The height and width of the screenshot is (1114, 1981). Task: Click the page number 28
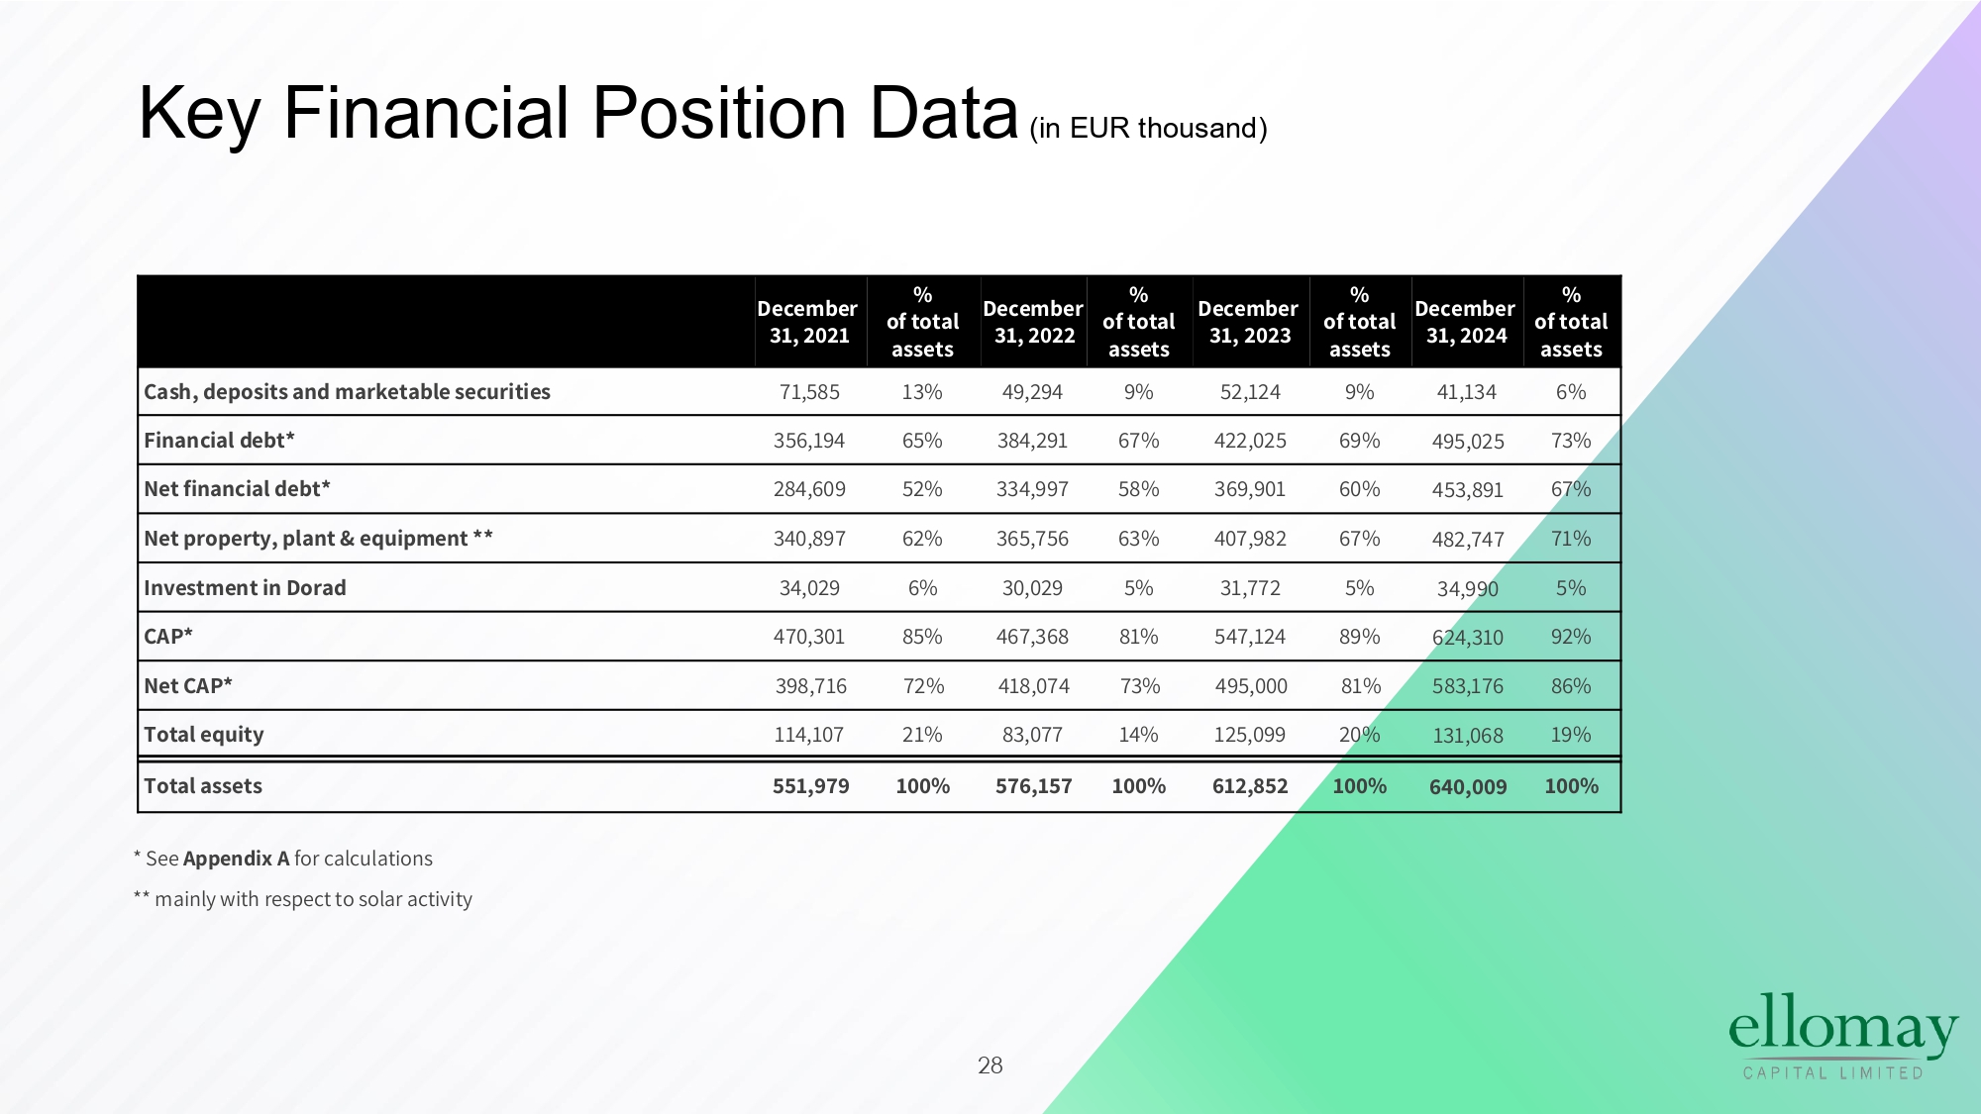[990, 1065]
